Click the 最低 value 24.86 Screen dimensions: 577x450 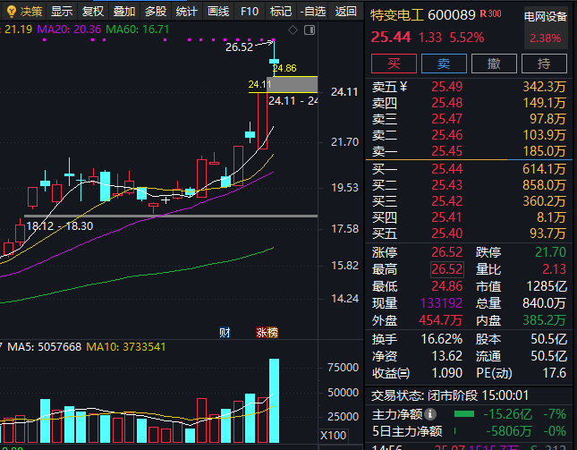point(446,286)
